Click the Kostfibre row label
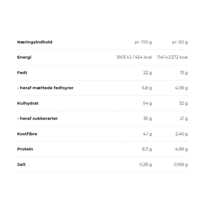 [27, 134]
